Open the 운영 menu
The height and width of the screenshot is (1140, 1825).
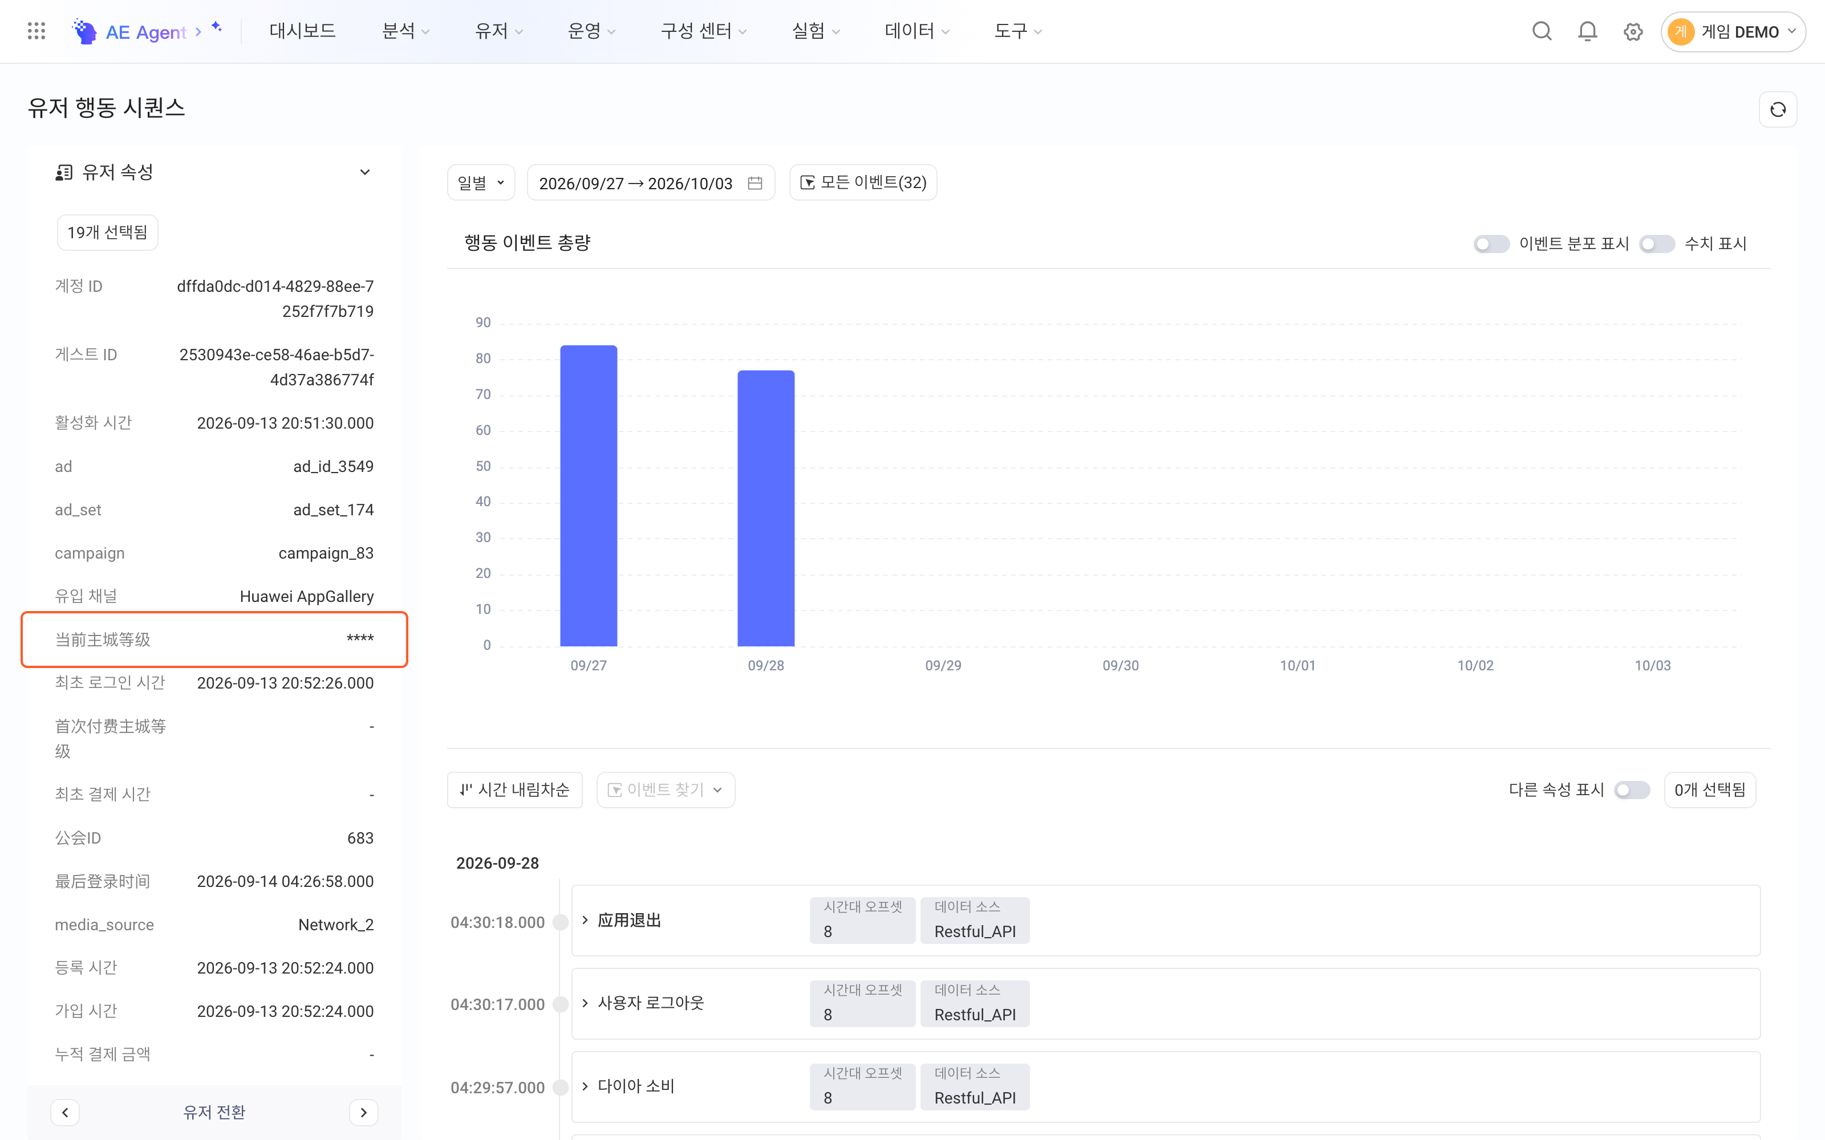pyautogui.click(x=591, y=31)
